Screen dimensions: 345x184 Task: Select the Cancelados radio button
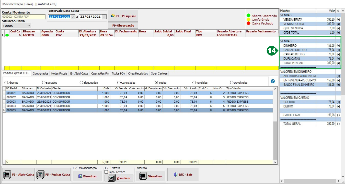point(119,83)
